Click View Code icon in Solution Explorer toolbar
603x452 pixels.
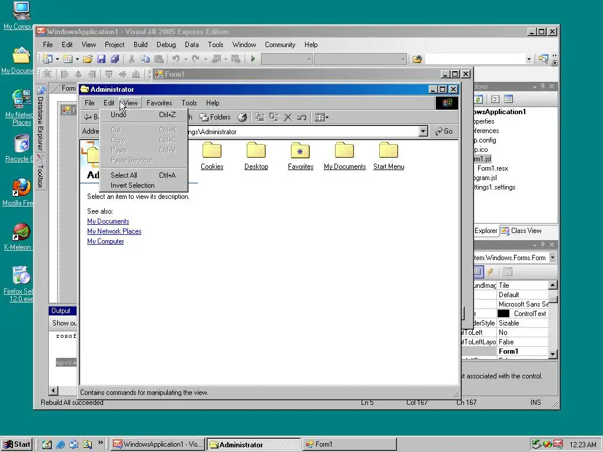point(495,99)
